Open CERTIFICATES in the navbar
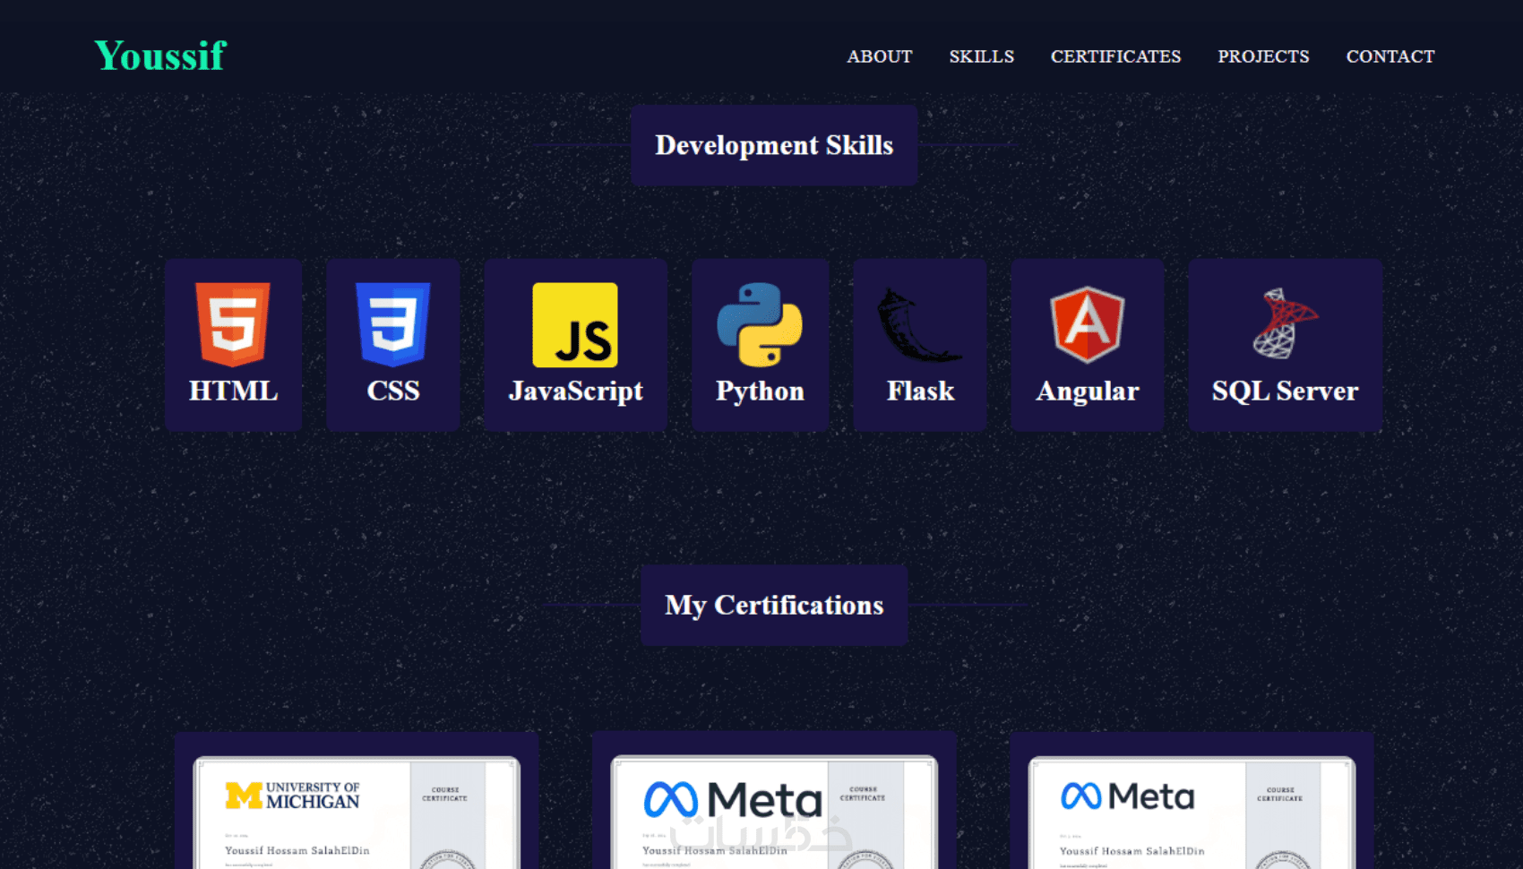The height and width of the screenshot is (869, 1523). tap(1115, 56)
